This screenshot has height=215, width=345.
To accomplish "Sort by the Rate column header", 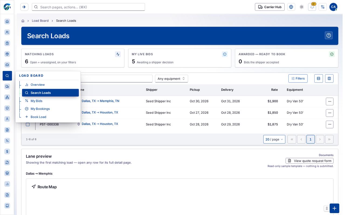I will [274, 90].
